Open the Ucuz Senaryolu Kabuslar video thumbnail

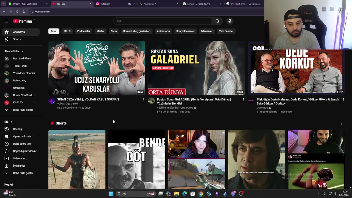pos(97,68)
